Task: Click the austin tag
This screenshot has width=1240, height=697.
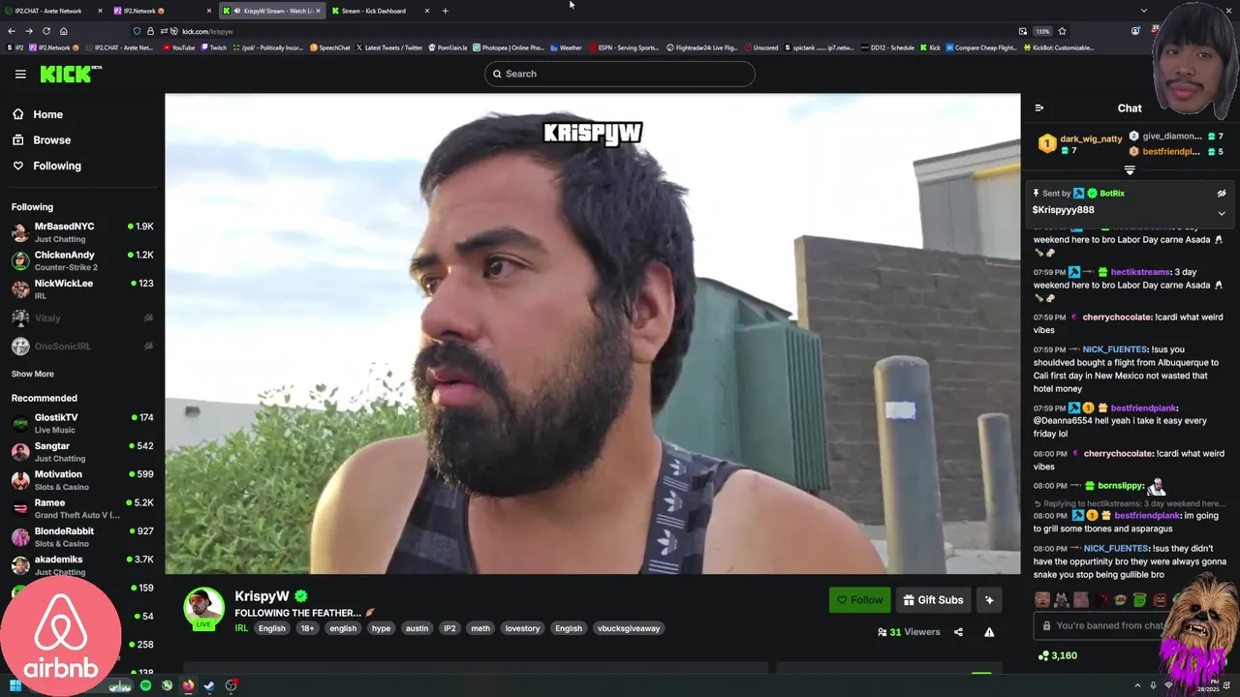Action: tap(417, 628)
